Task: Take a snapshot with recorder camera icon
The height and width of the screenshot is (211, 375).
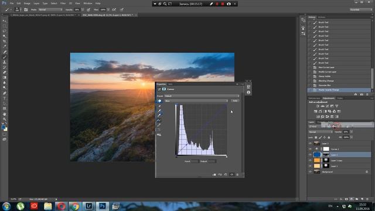Action: pos(229,4)
